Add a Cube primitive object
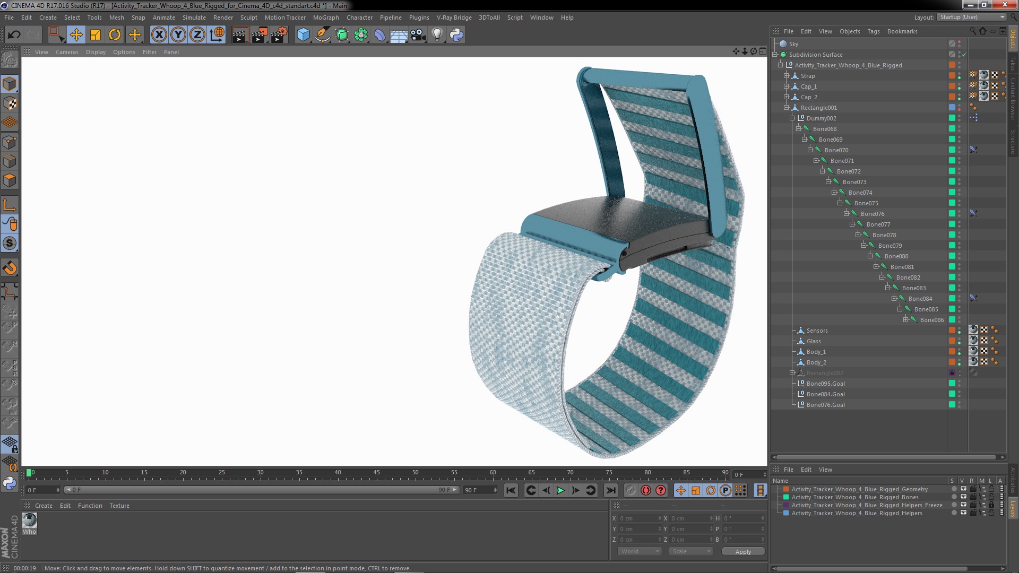Screen dimensions: 1019x573 click(x=303, y=35)
